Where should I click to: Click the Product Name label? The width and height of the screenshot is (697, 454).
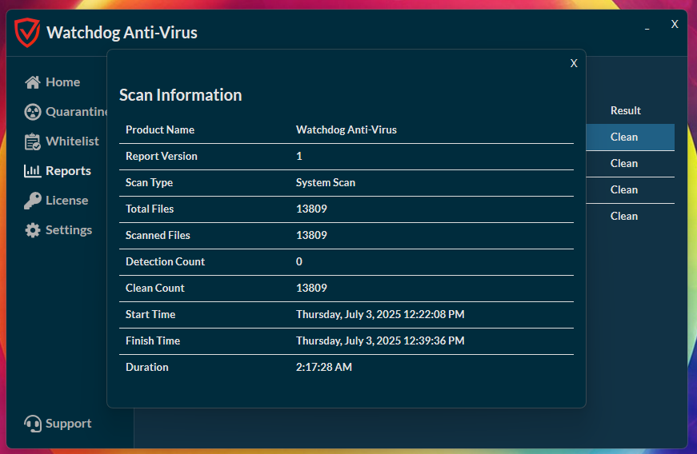(x=160, y=130)
